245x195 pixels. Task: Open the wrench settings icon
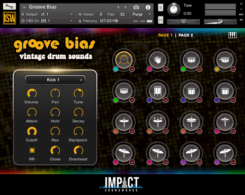click(x=9, y=7)
